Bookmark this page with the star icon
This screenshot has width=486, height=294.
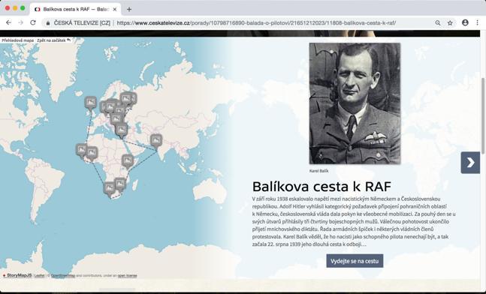point(450,23)
